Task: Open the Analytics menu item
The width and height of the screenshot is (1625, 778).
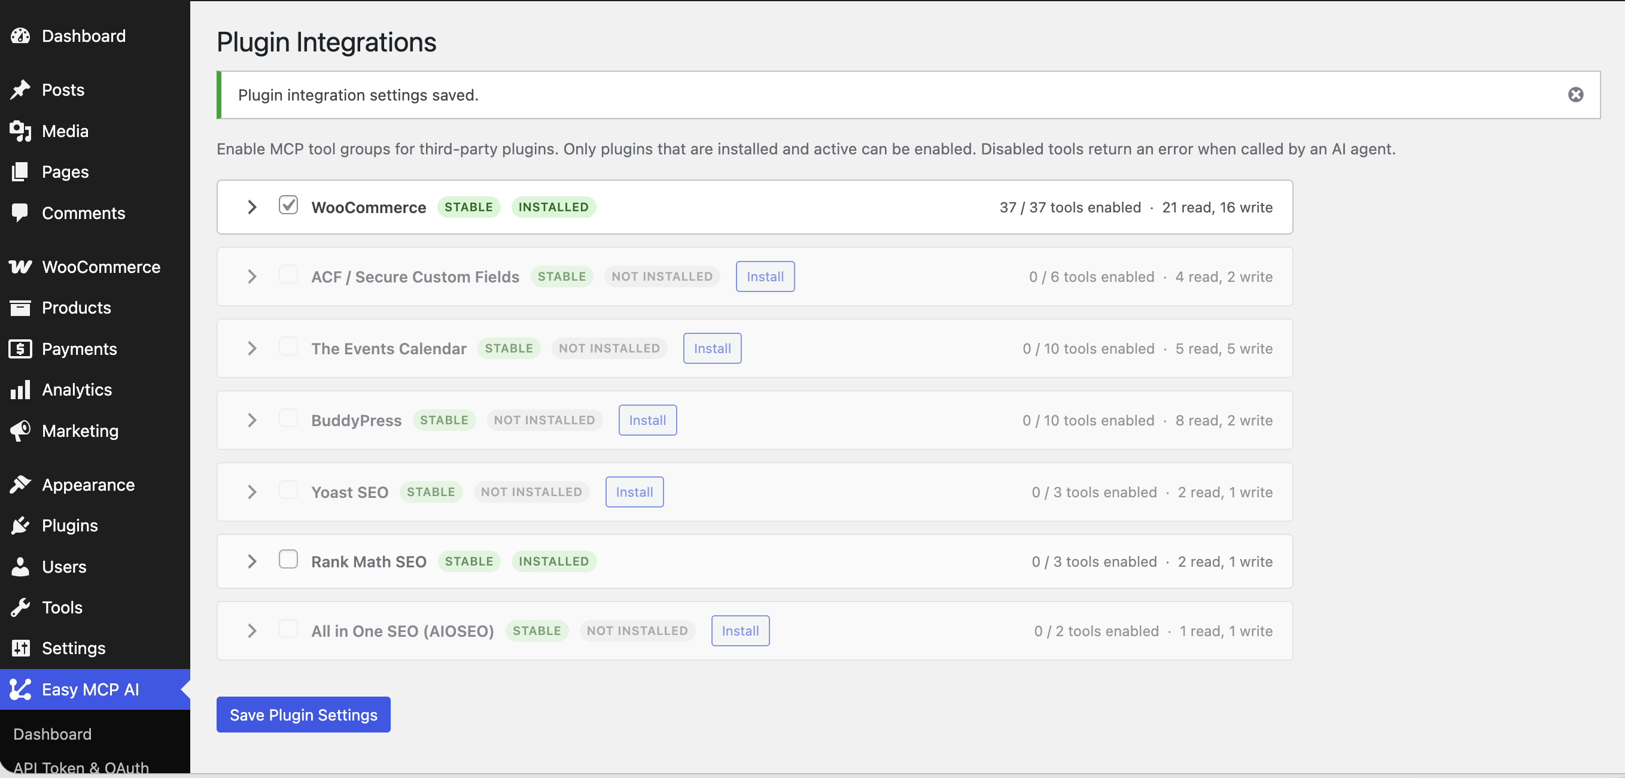Action: click(95, 390)
